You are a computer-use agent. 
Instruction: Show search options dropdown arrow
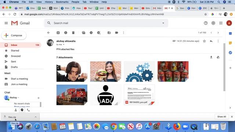[163, 23]
